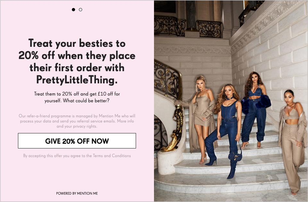Image resolution: width=308 pixels, height=202 pixels.
Task: Click POWERED BY MENTION ME footer text
Action: tap(77, 193)
